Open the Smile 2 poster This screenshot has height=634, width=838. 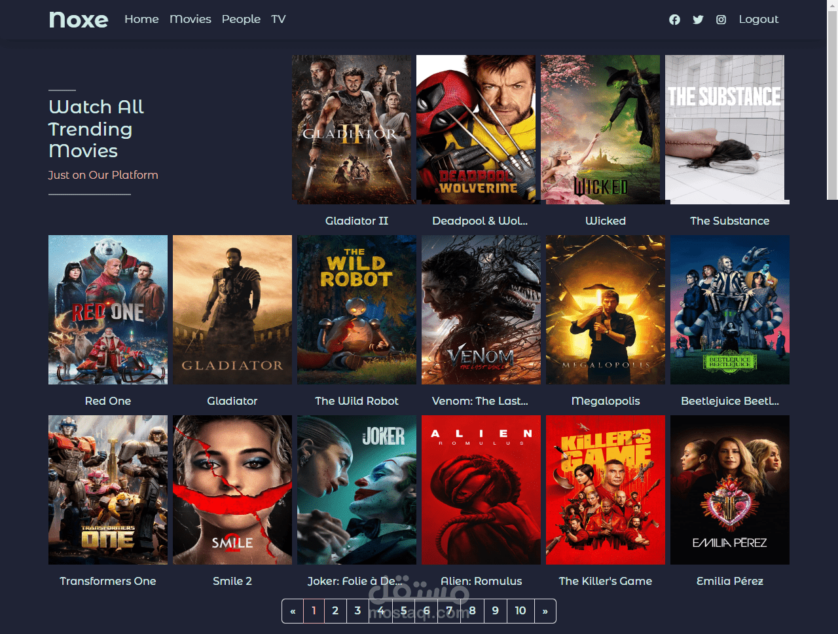point(232,490)
